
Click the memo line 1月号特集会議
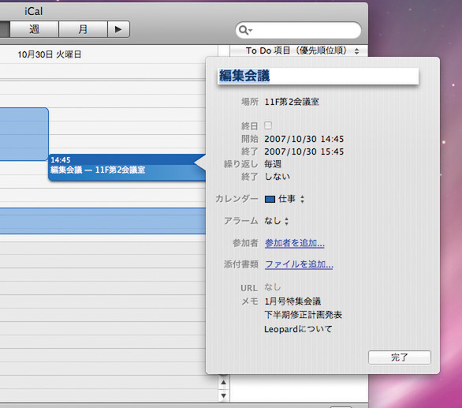292,301
